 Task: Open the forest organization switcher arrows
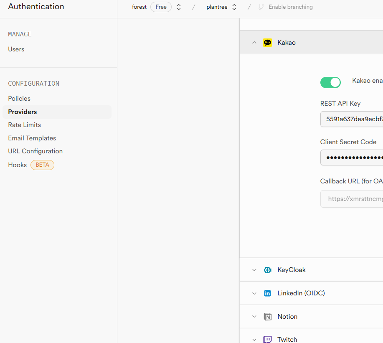179,7
